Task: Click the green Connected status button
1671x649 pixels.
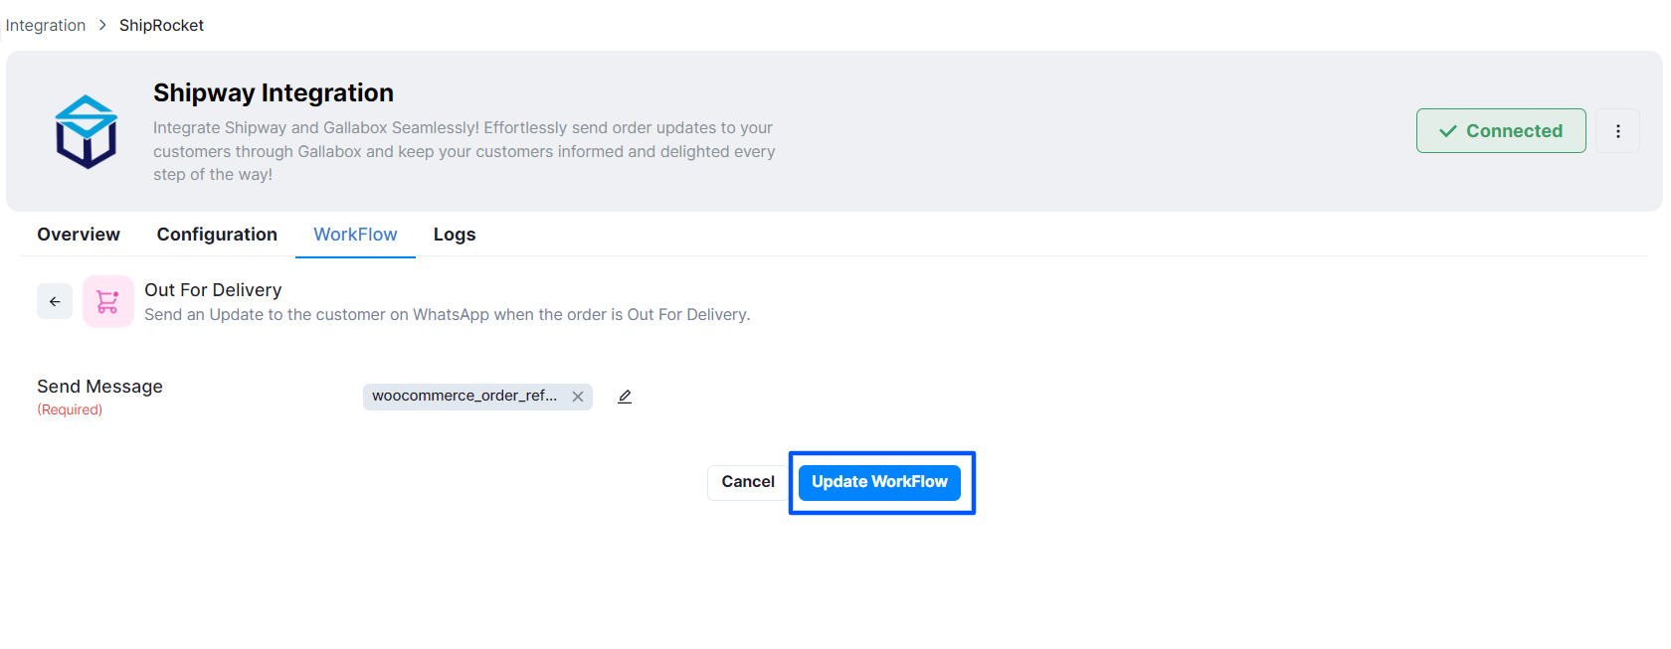Action: (x=1501, y=131)
